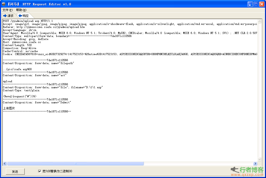Click the vertical scrollbar down arrow
The width and height of the screenshot is (266, 178).
(259, 159)
